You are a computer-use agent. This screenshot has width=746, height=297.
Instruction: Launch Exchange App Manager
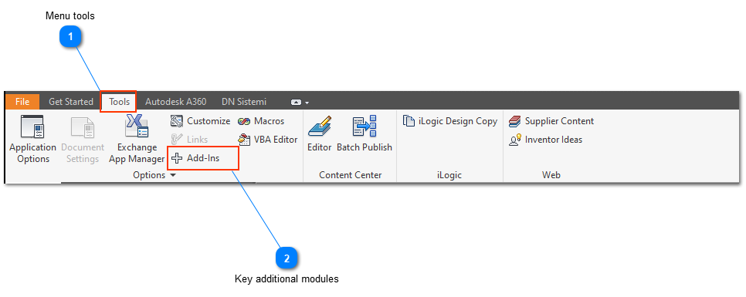pos(137,139)
